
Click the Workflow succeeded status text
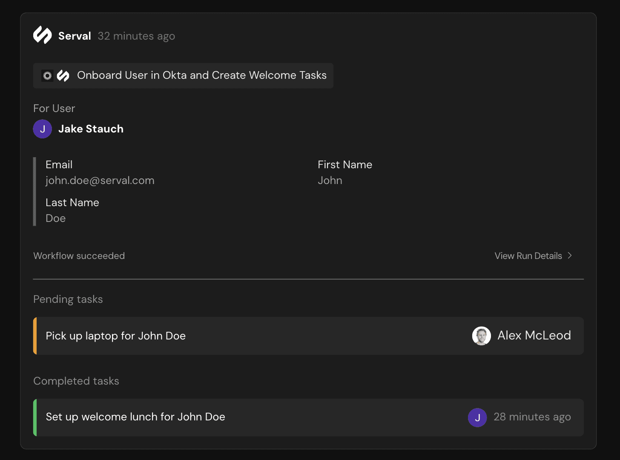[x=79, y=256]
